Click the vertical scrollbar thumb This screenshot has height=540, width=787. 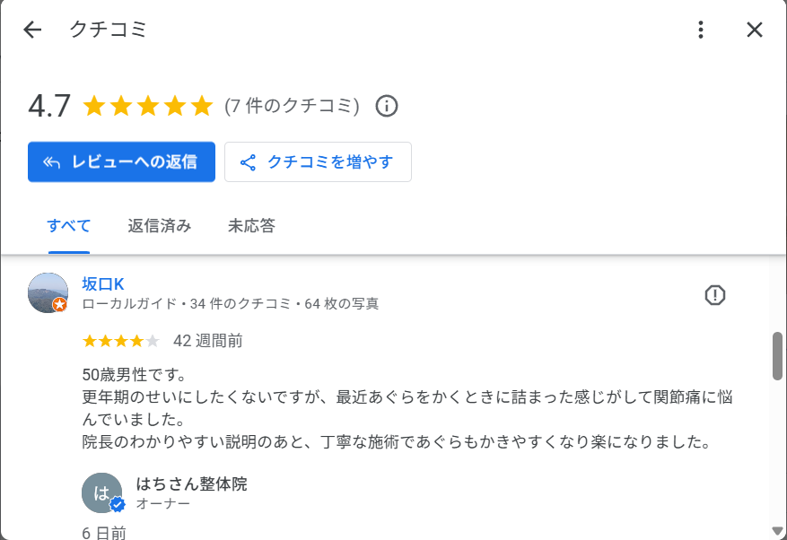click(777, 356)
